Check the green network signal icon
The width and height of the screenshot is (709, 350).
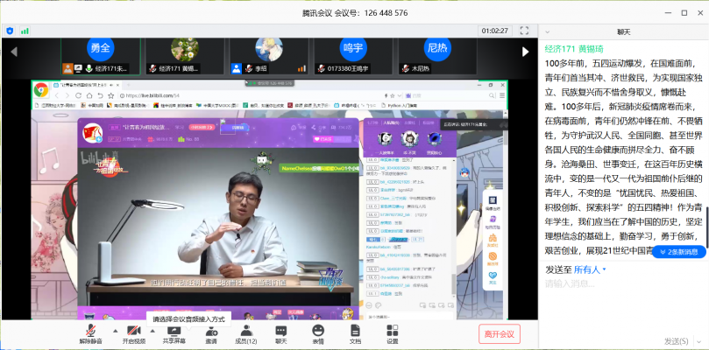click(25, 31)
